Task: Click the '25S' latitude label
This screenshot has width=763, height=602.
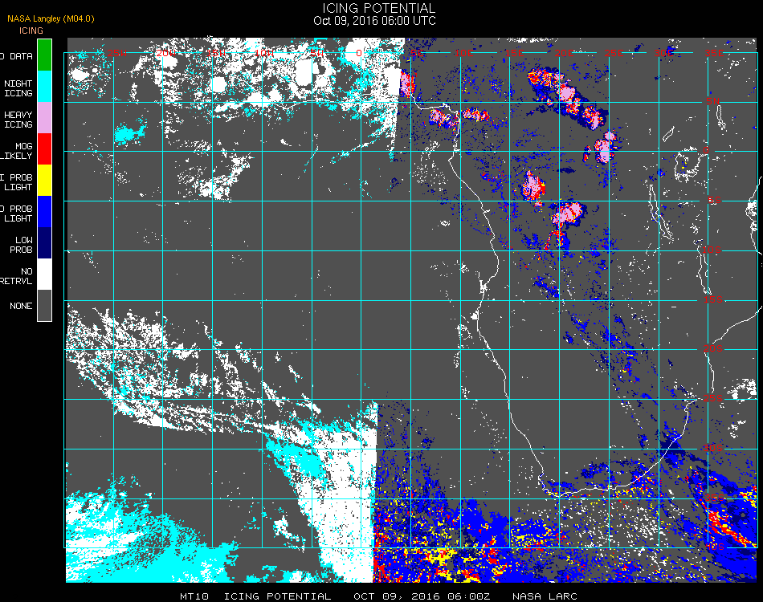Action: tap(713, 398)
